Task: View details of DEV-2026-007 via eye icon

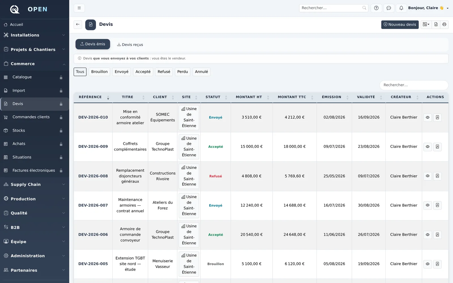Action: [x=428, y=205]
